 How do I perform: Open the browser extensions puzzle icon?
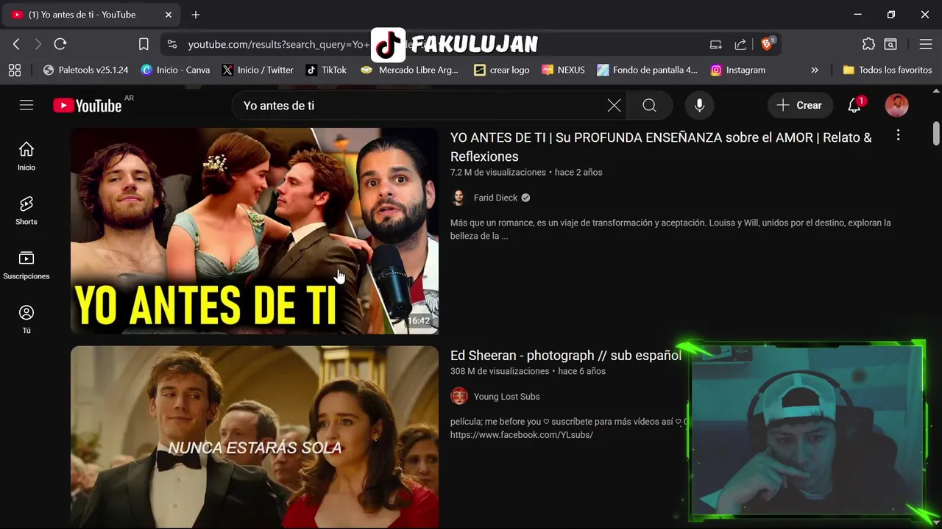(868, 44)
